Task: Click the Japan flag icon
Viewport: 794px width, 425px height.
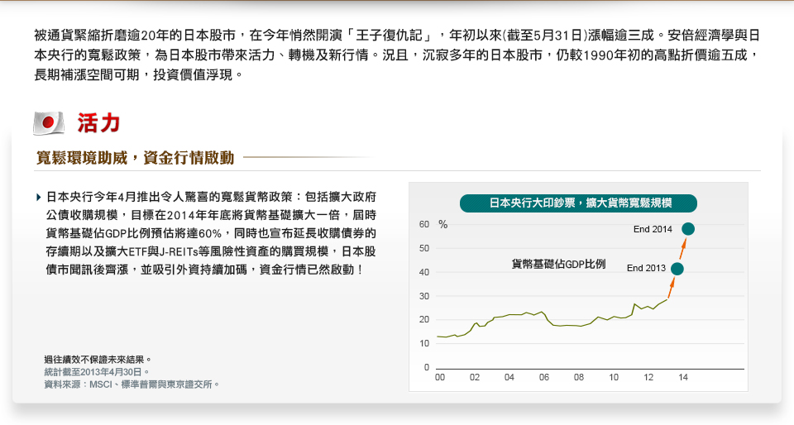Action: [x=49, y=123]
